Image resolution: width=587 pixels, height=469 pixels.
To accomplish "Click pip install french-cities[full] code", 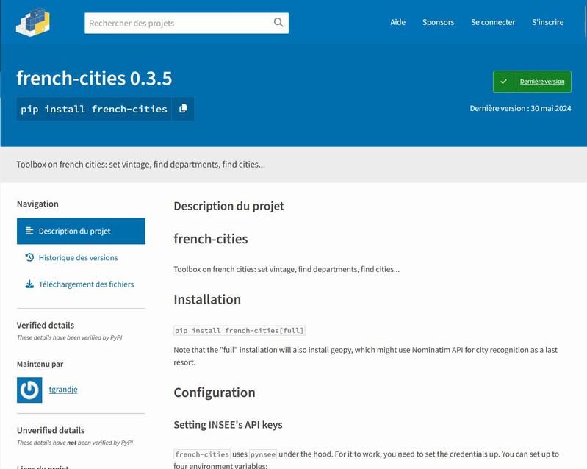I will [x=240, y=330].
